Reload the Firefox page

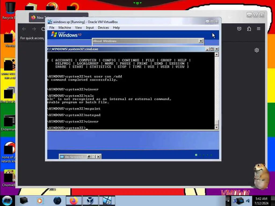click(43, 29)
